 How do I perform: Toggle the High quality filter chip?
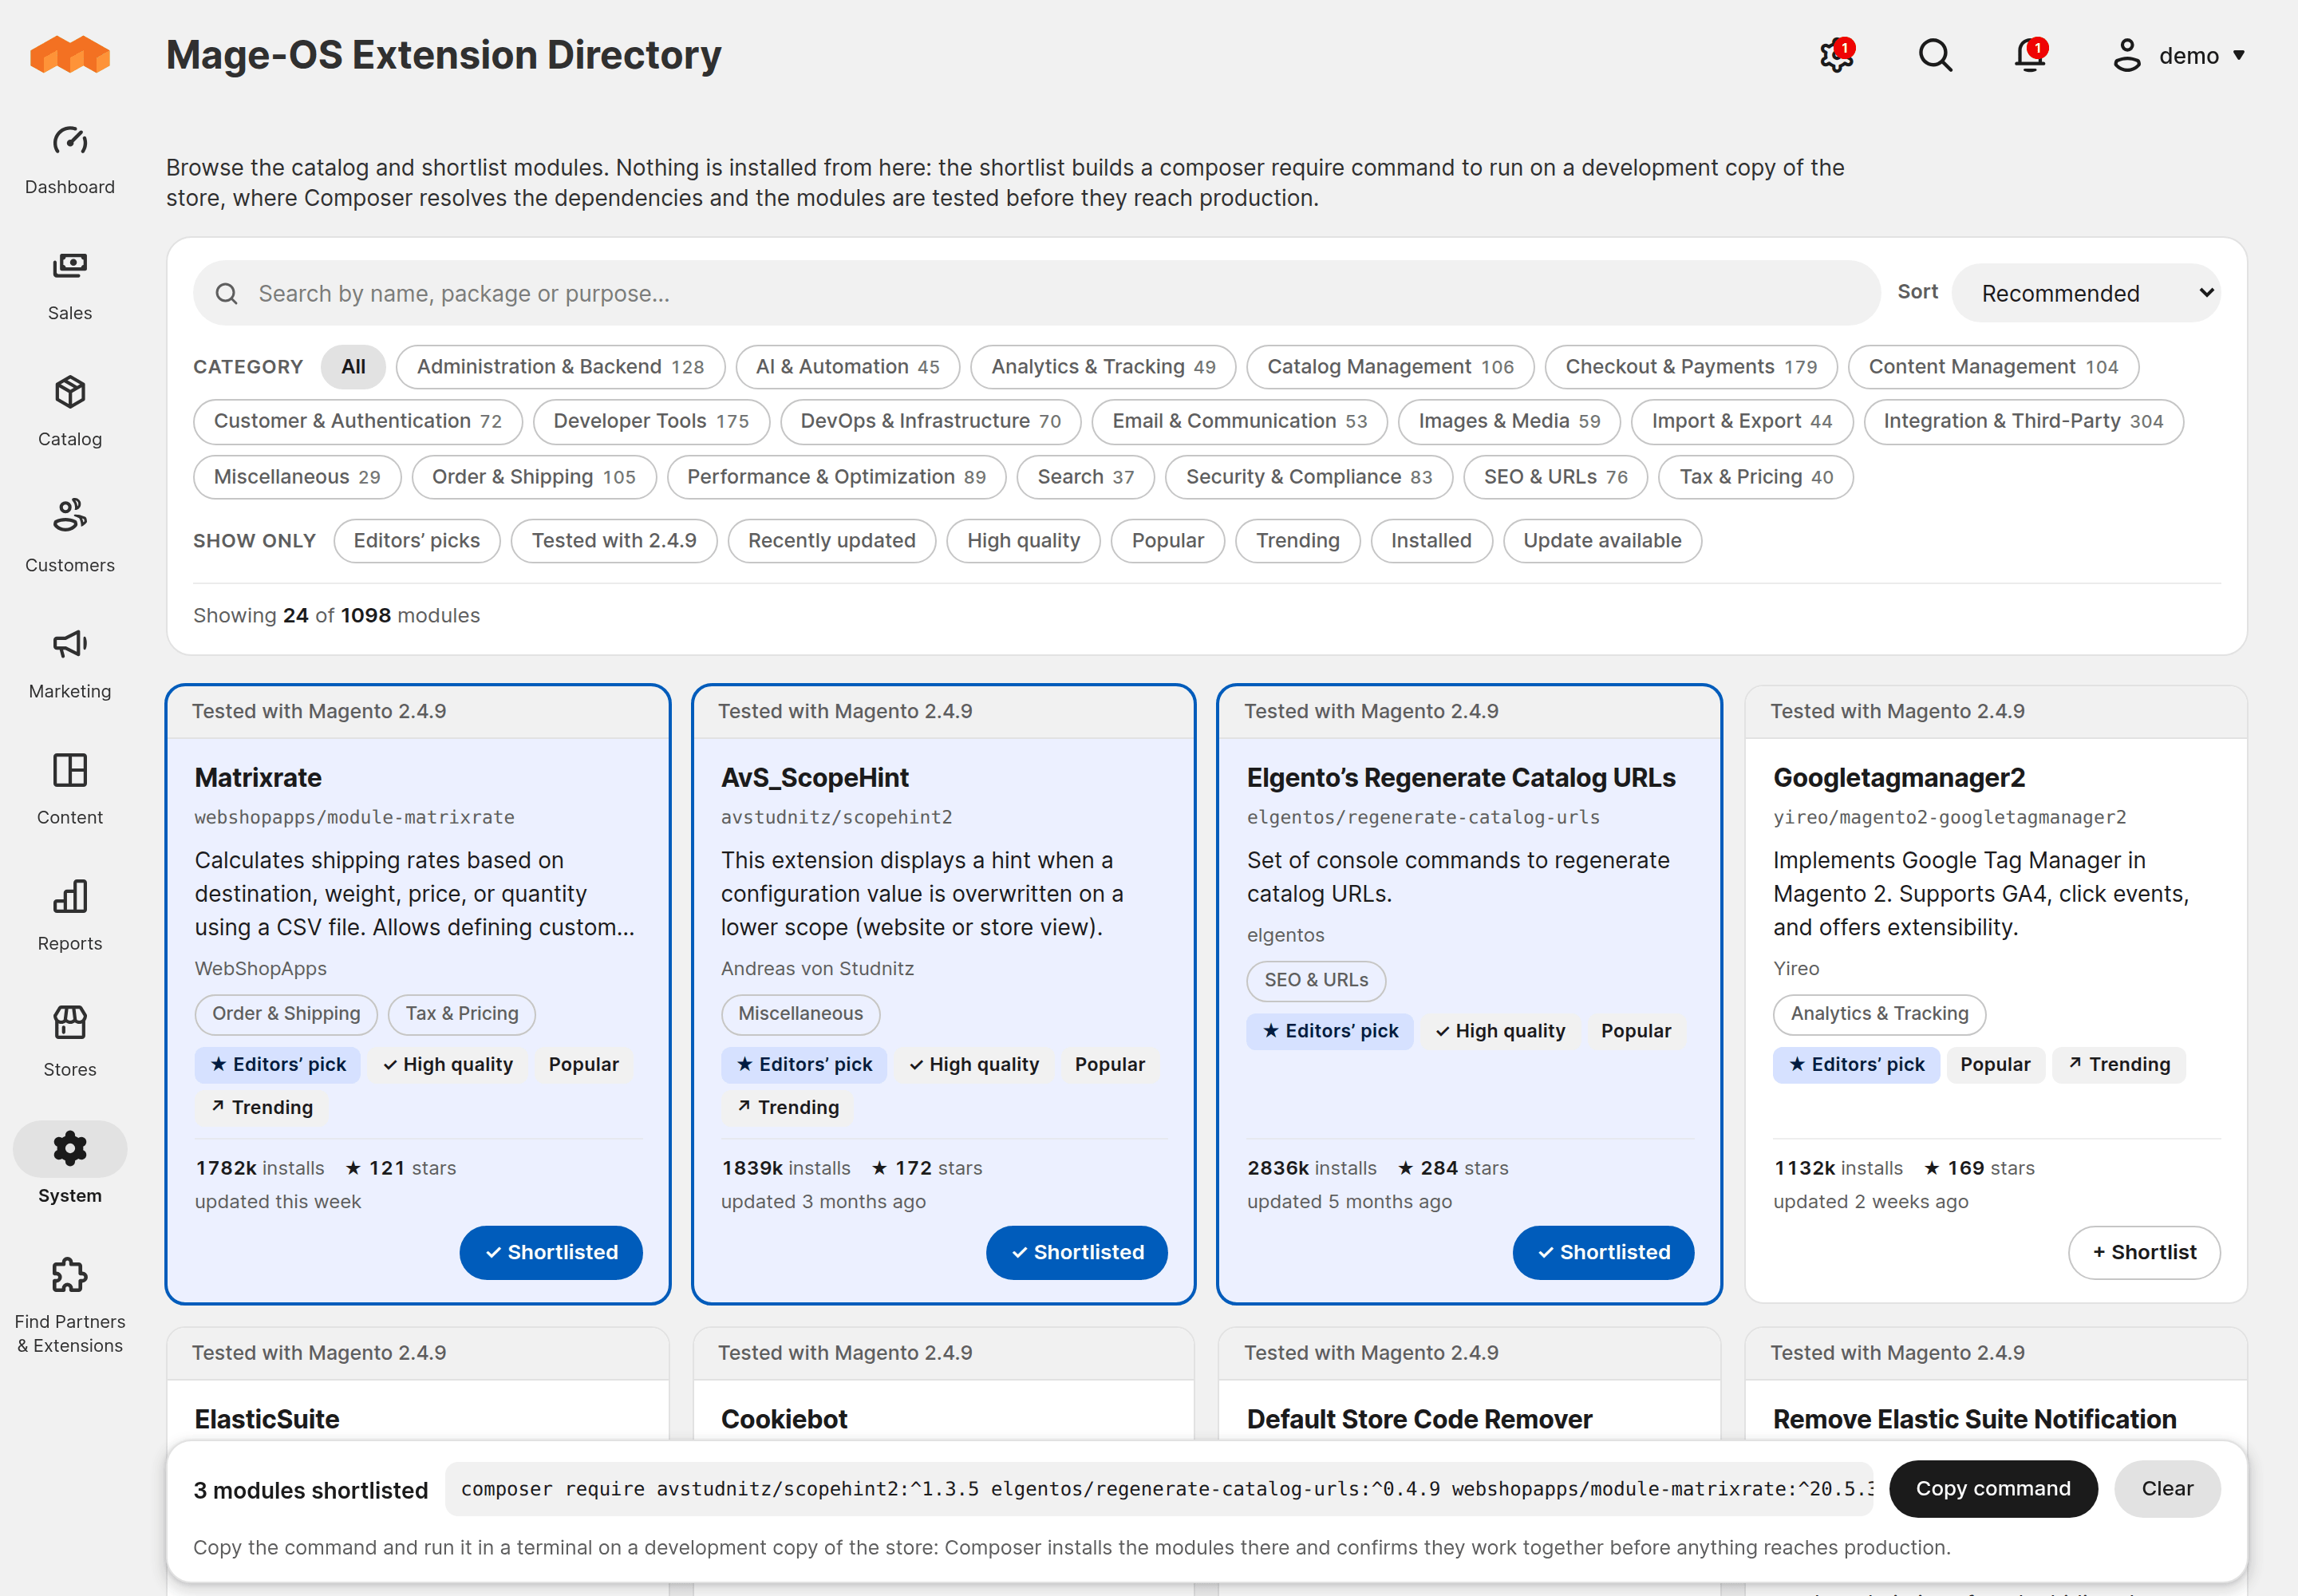click(x=1023, y=541)
